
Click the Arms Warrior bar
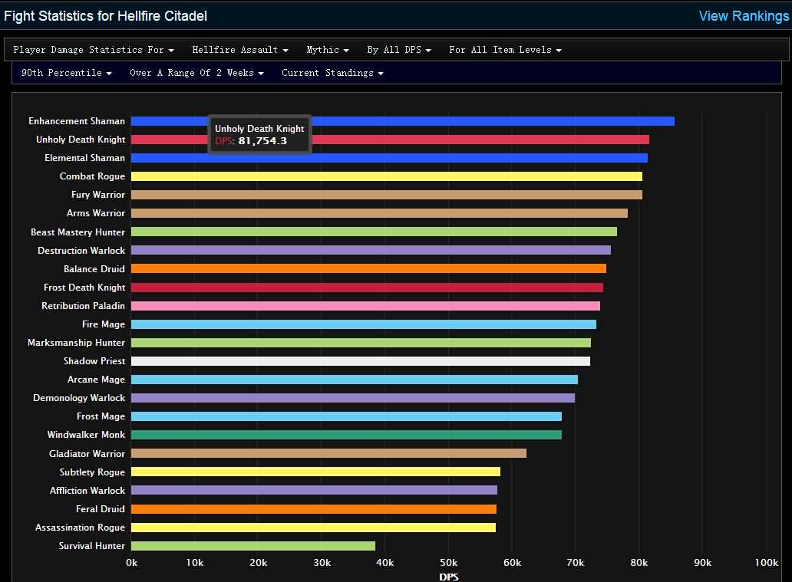[379, 213]
